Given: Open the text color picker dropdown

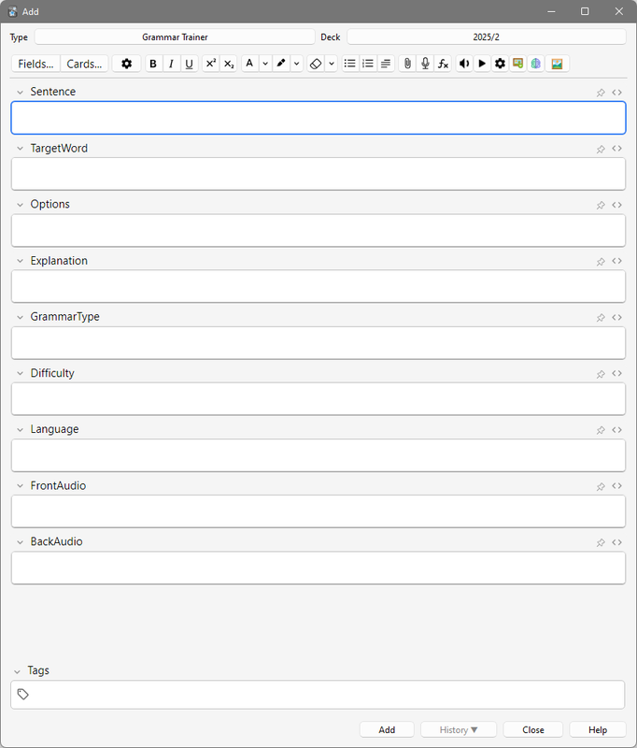Looking at the screenshot, I should (x=265, y=64).
